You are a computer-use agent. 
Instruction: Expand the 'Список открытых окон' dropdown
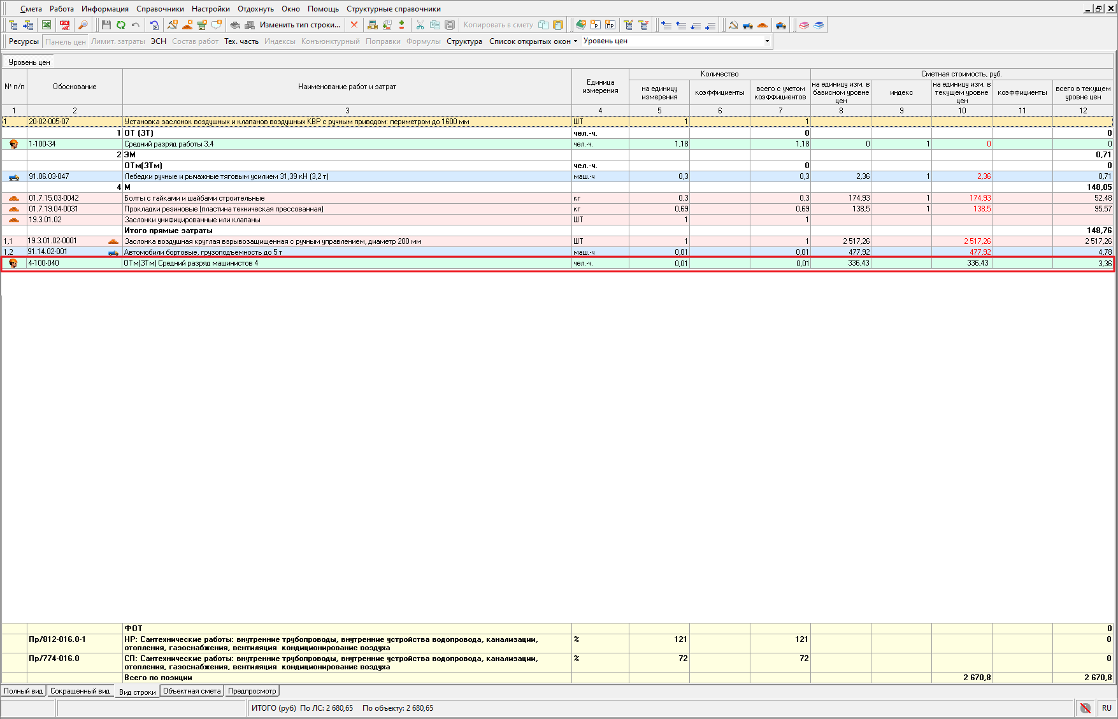533,41
